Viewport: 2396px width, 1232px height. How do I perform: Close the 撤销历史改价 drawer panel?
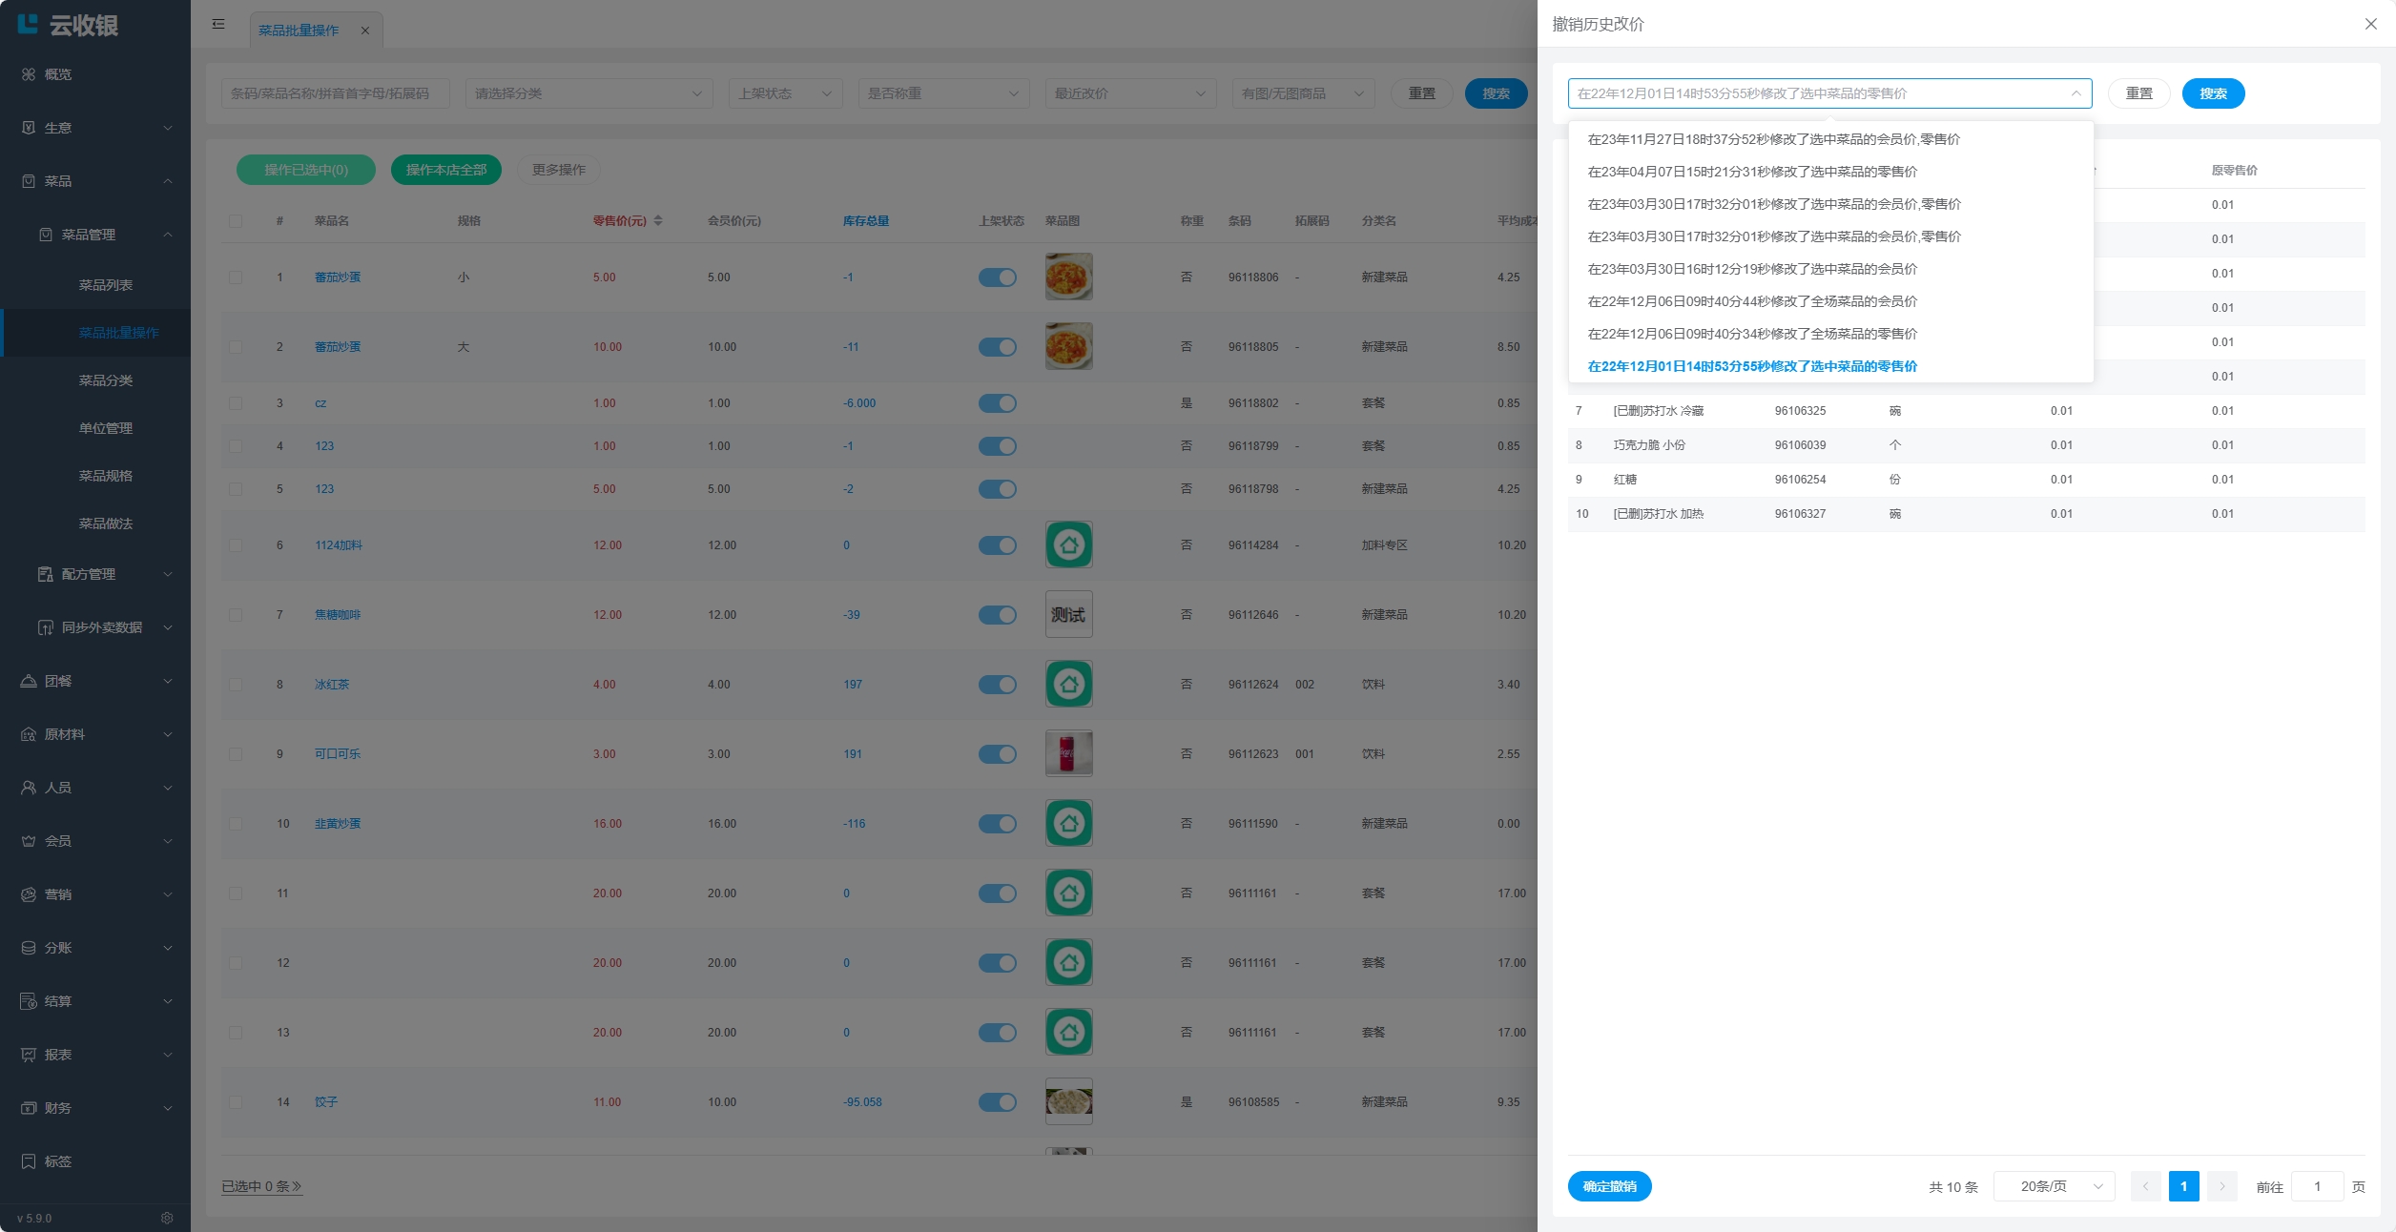tap(2370, 24)
